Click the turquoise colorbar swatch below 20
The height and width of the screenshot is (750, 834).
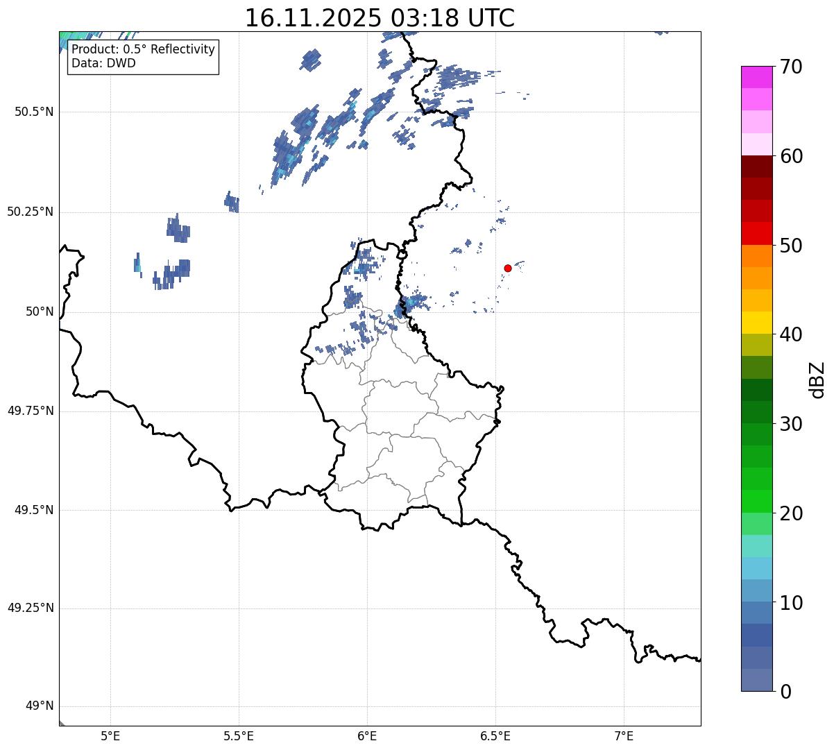(x=757, y=546)
